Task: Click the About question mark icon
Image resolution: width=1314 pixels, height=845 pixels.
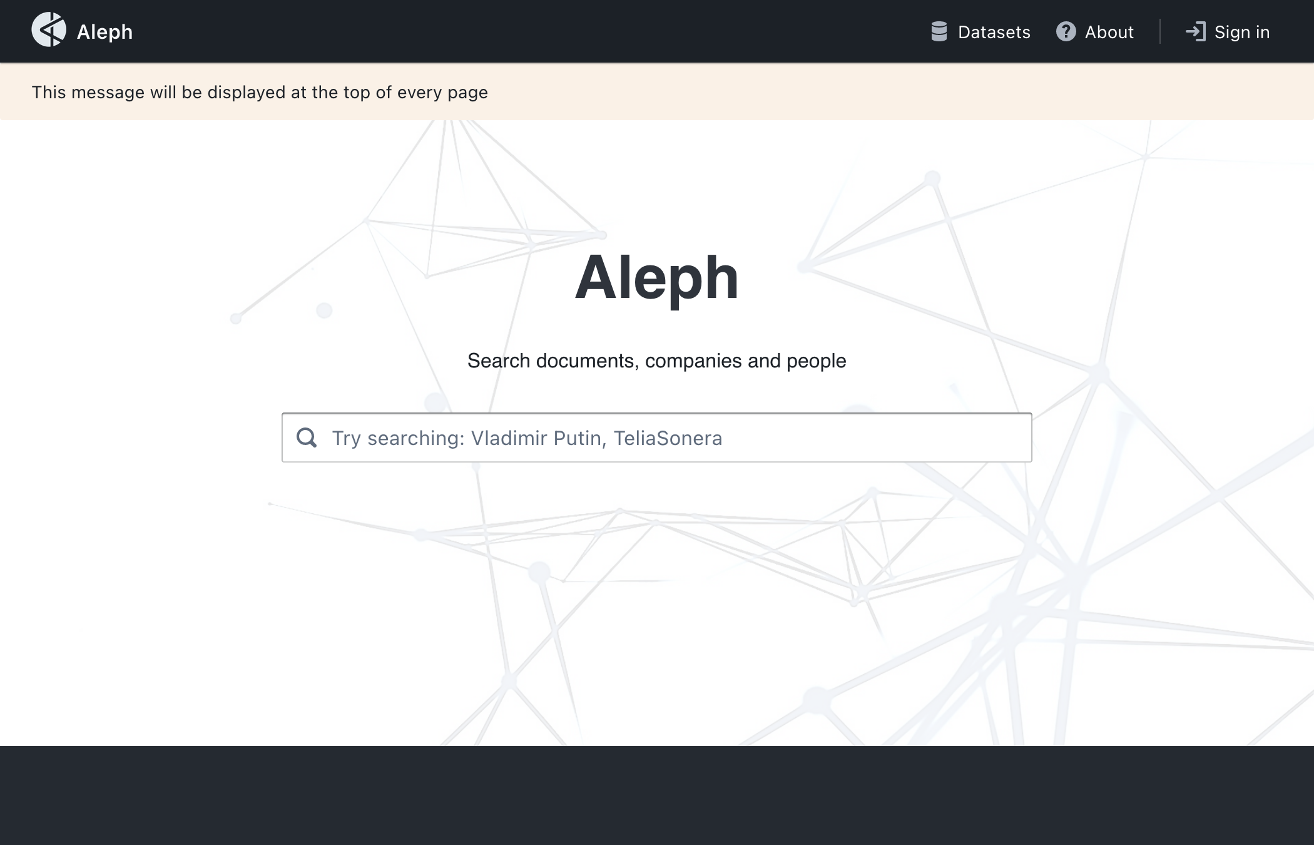Action: [1066, 31]
